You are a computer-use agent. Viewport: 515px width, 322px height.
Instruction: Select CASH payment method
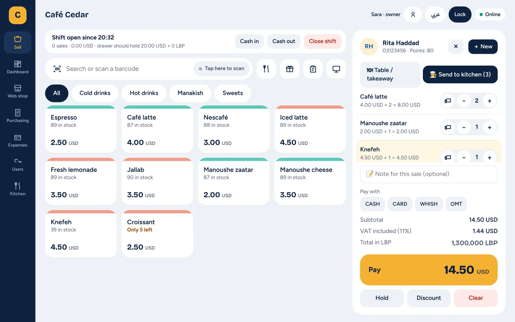click(372, 204)
